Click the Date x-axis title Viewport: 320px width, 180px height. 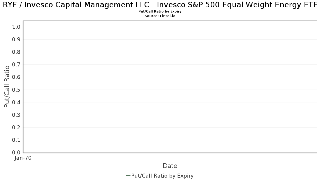coord(170,166)
